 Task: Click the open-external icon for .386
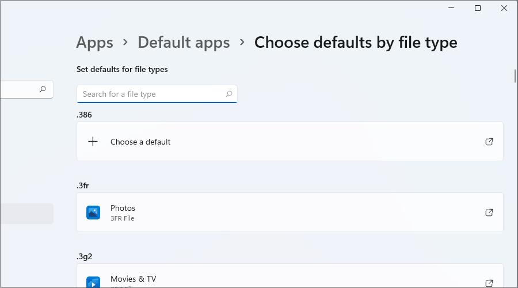(489, 142)
